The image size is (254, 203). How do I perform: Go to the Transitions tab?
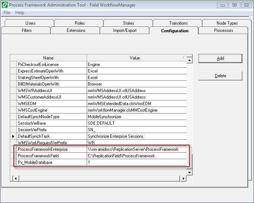point(178,23)
